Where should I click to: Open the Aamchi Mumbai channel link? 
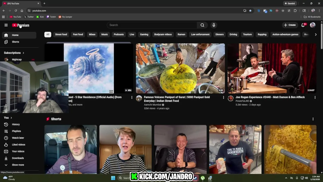coord(153,105)
